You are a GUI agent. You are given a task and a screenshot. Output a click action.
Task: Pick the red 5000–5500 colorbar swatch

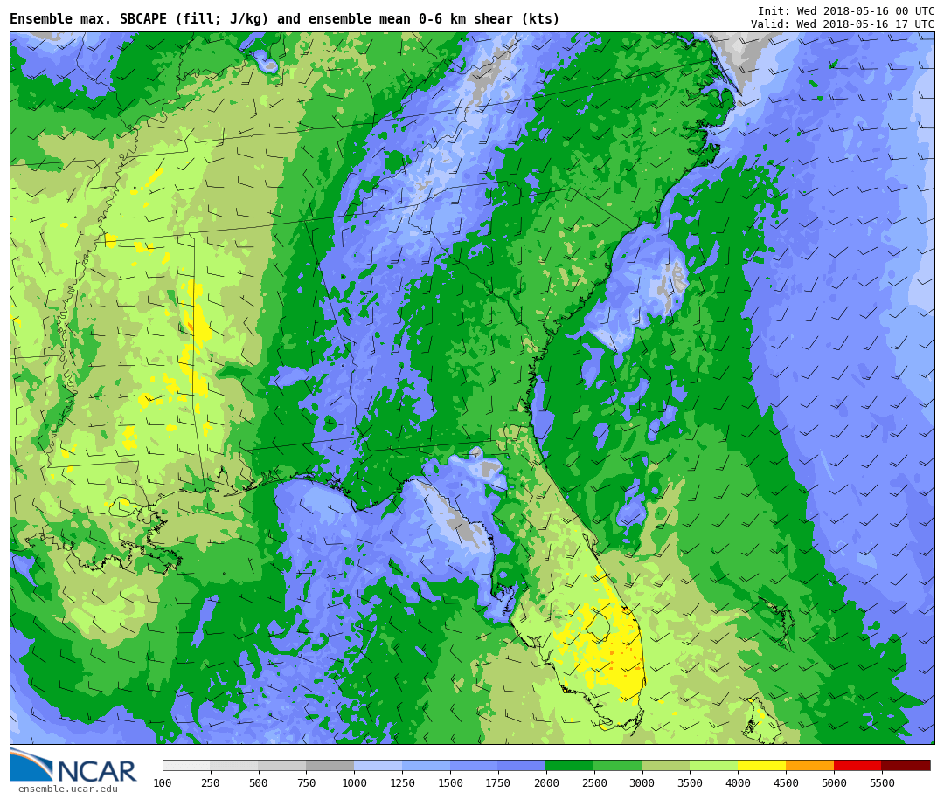858,765
